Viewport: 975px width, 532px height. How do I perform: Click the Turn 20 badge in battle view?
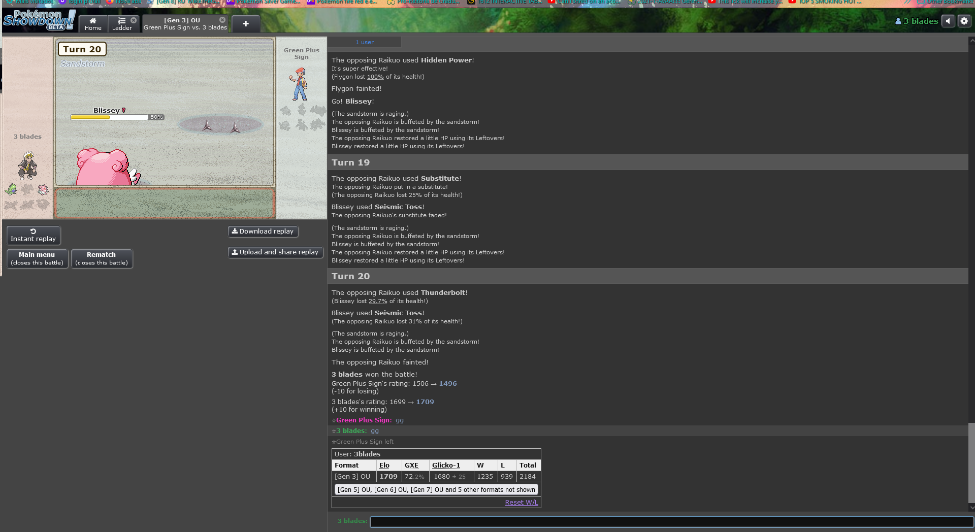tap(82, 49)
